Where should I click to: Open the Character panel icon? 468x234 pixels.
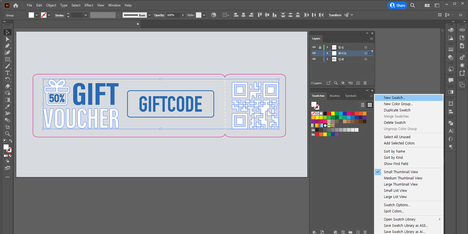pyautogui.click(x=451, y=131)
